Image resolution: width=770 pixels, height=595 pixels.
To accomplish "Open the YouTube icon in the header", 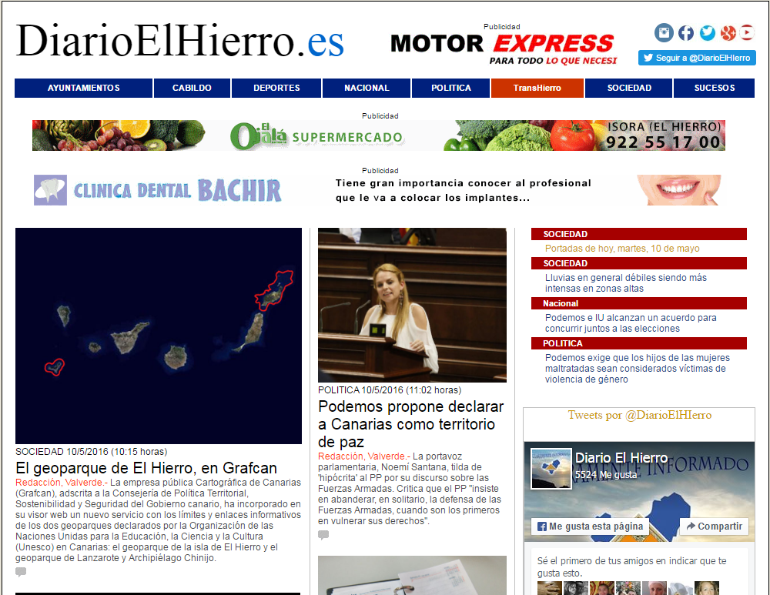I will pos(747,33).
